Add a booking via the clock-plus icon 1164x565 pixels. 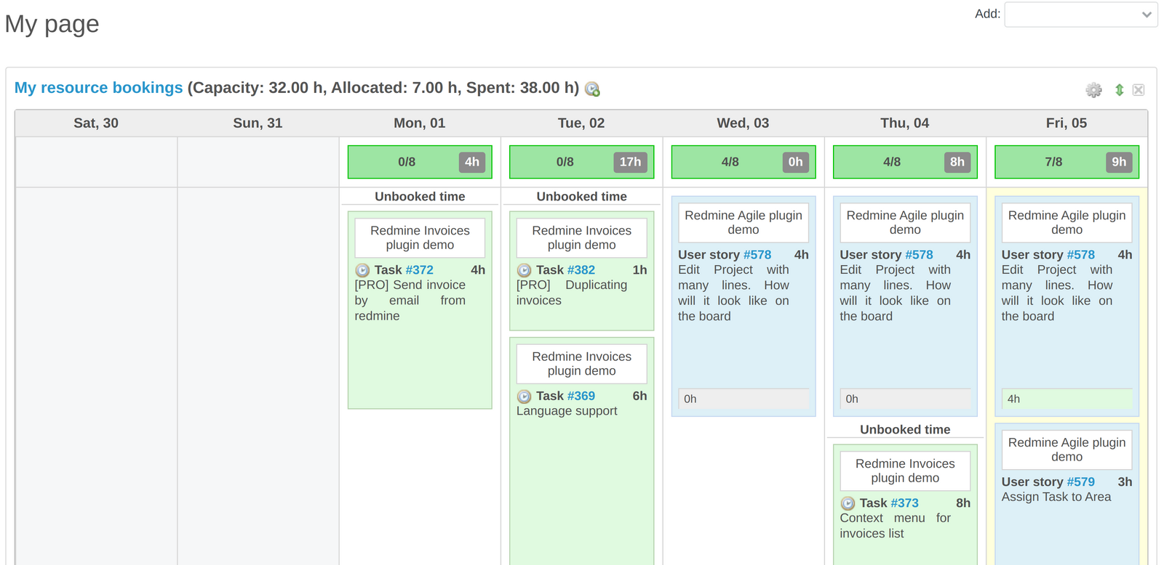click(x=592, y=89)
